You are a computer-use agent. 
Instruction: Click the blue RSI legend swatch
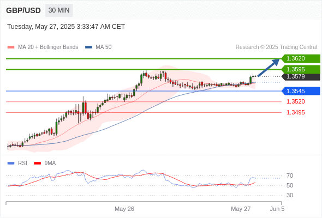(x=11, y=163)
